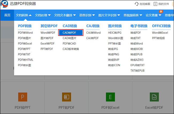Select 转成PDF under 电子书转换

tap(136, 33)
